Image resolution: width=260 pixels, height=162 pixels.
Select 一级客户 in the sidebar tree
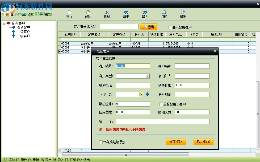pyautogui.click(x=23, y=31)
